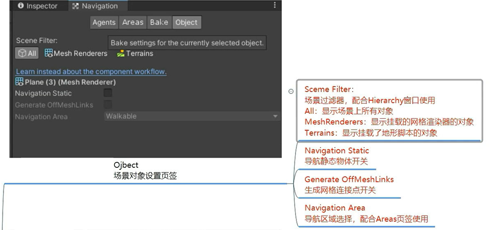The image size is (490, 230).
Task: Open the Bake tab
Action: pos(159,22)
